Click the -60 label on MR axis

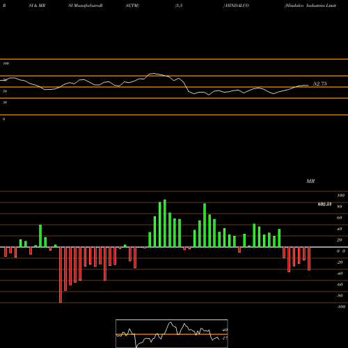tap(340, 285)
